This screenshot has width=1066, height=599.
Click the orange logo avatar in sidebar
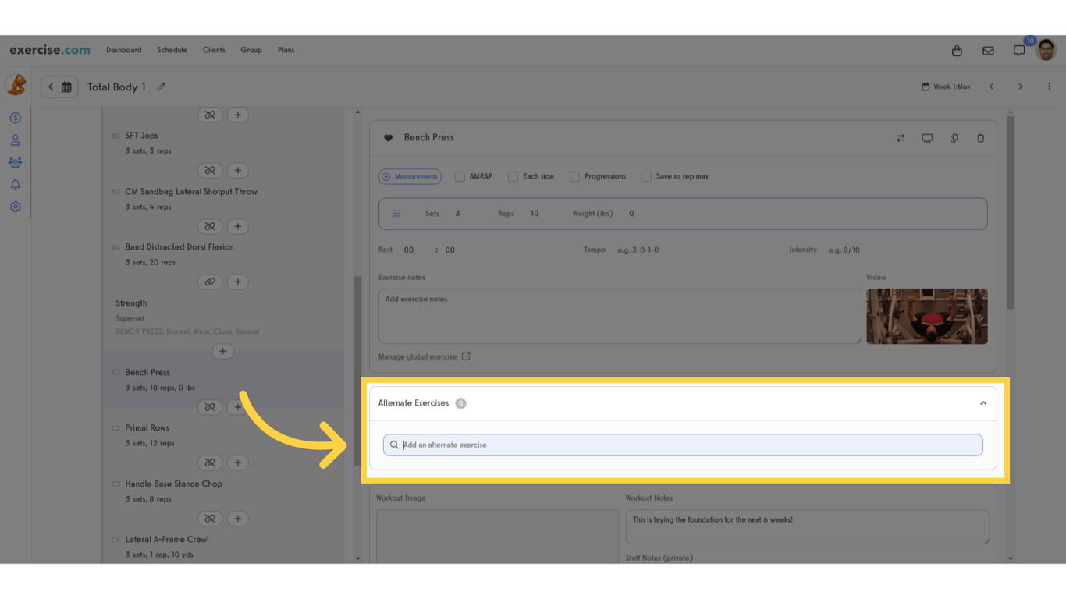pos(16,84)
